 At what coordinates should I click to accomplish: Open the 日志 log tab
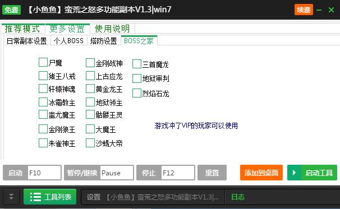coord(238,197)
